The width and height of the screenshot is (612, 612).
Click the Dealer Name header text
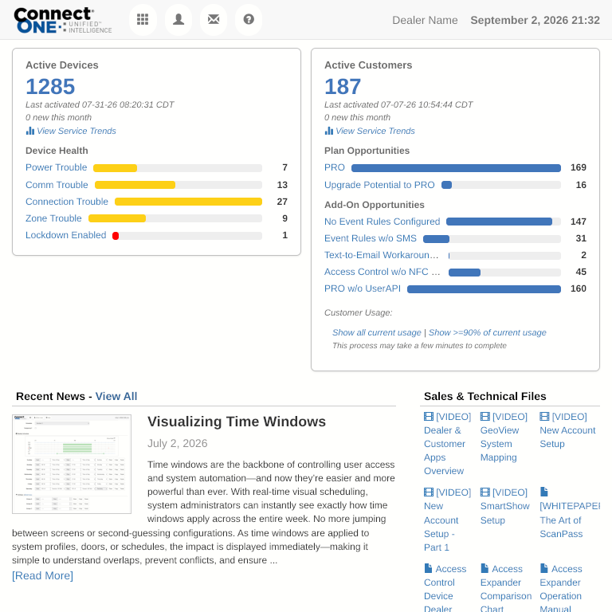tap(425, 20)
